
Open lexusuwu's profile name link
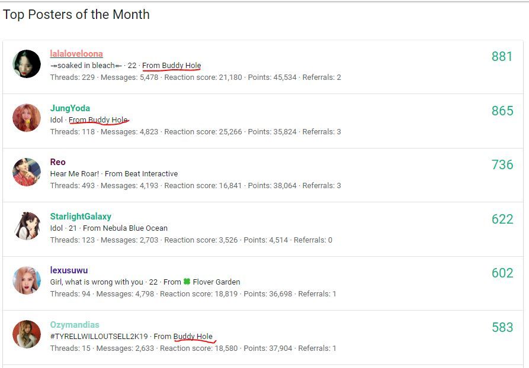[69, 270]
